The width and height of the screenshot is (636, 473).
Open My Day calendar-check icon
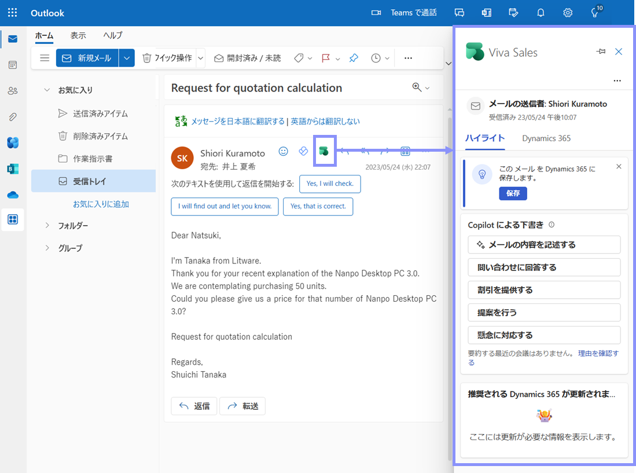click(x=513, y=13)
